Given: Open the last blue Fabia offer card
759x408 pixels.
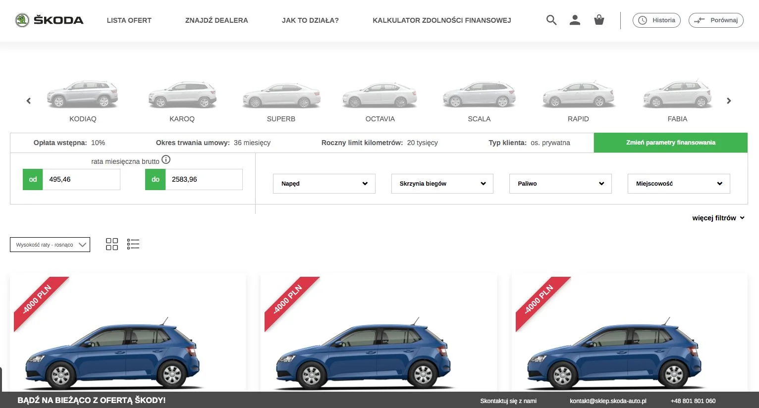Looking at the screenshot, I should click(x=630, y=333).
